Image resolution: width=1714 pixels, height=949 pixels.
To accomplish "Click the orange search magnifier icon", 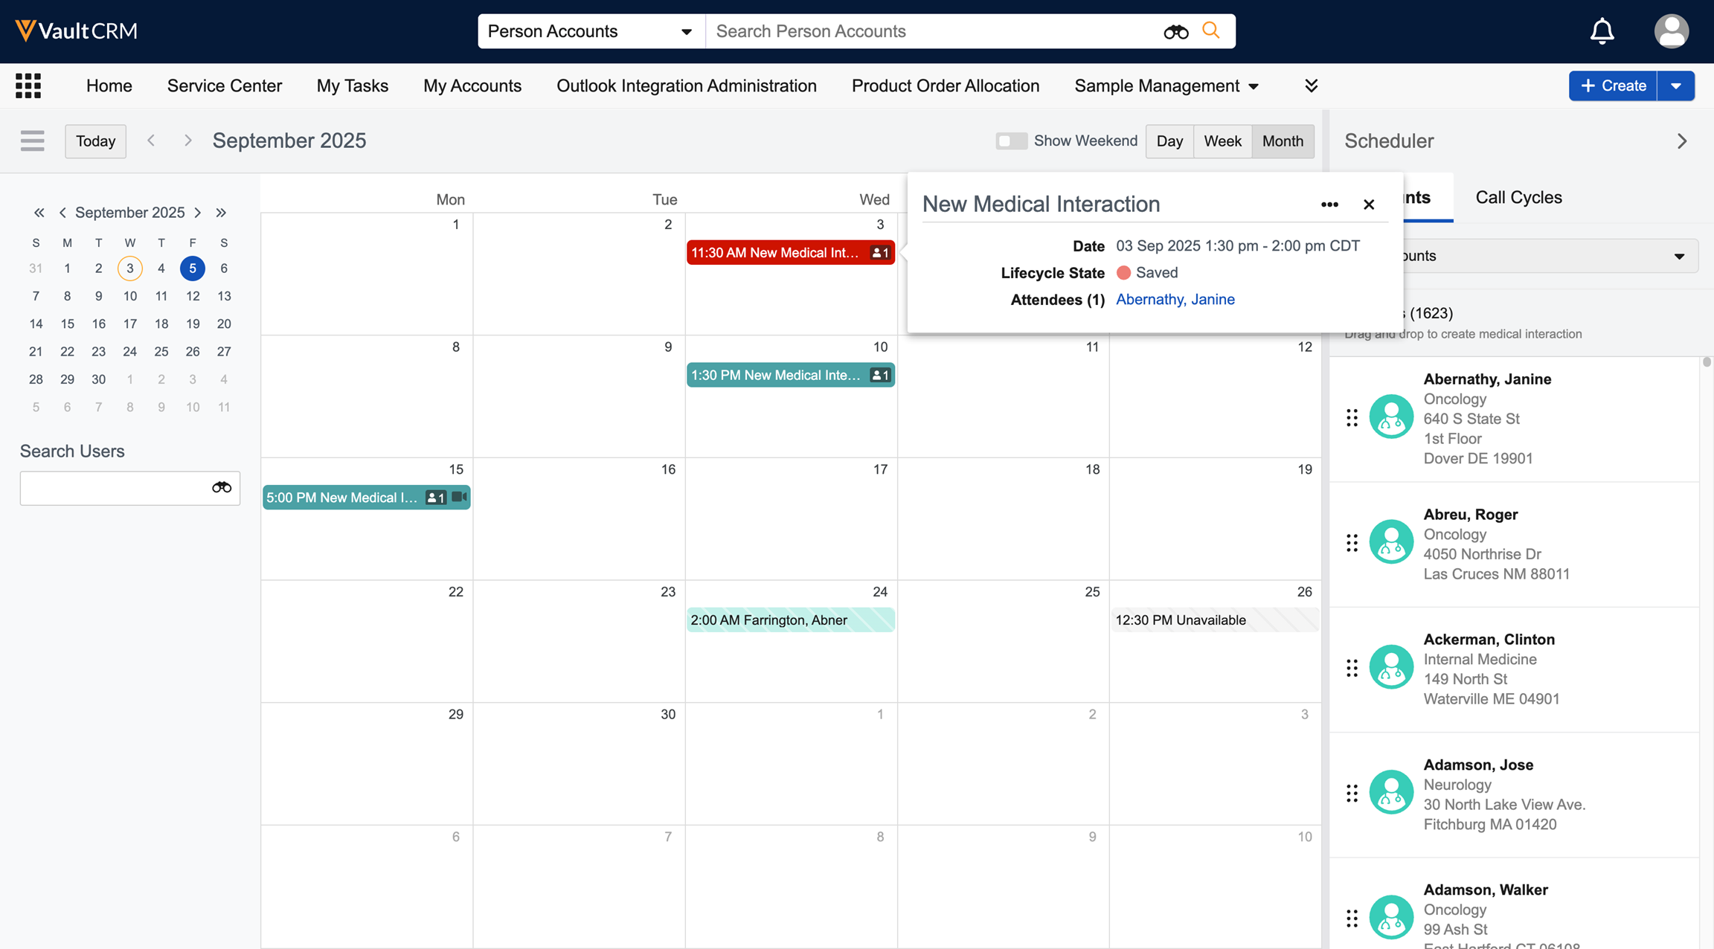I will tap(1211, 30).
